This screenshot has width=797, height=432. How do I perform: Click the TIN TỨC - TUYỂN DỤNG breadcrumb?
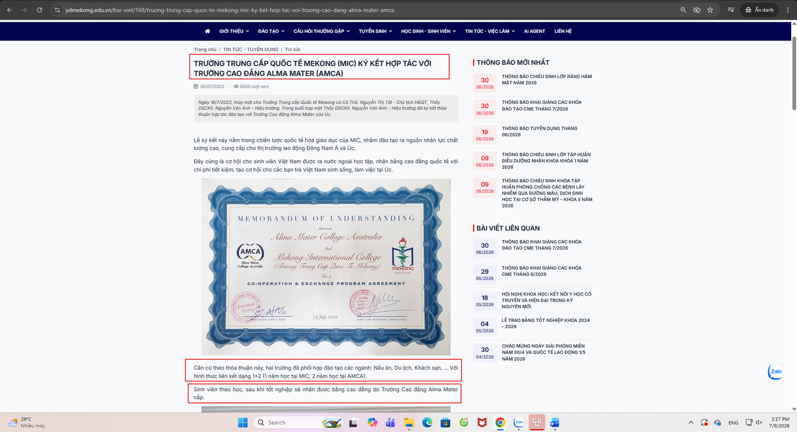(x=251, y=49)
